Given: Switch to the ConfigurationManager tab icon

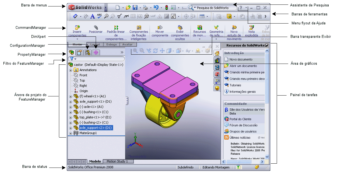Looking at the screenshot, I should pyautogui.click(x=88, y=52).
